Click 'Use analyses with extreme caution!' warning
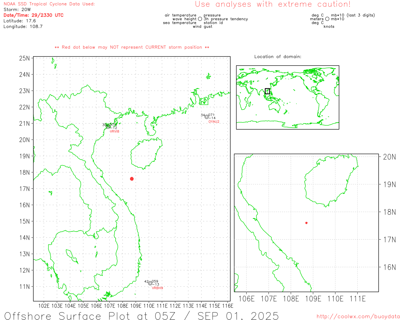This screenshot has height=320, width=400. pyautogui.click(x=273, y=4)
